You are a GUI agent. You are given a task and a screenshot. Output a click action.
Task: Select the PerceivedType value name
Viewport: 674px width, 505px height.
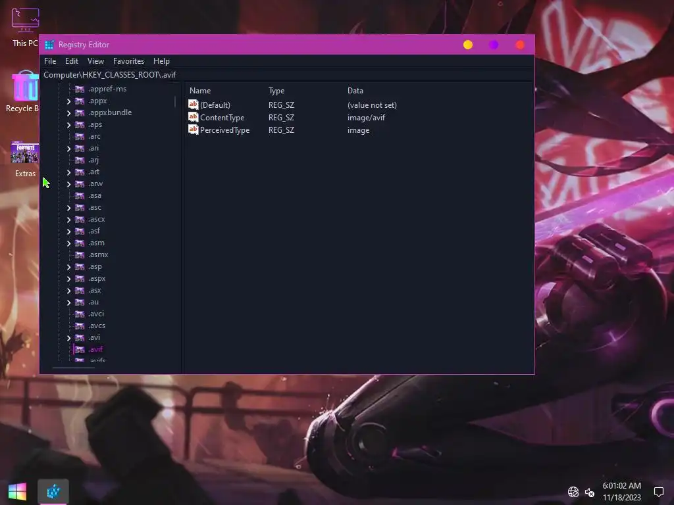(x=225, y=130)
